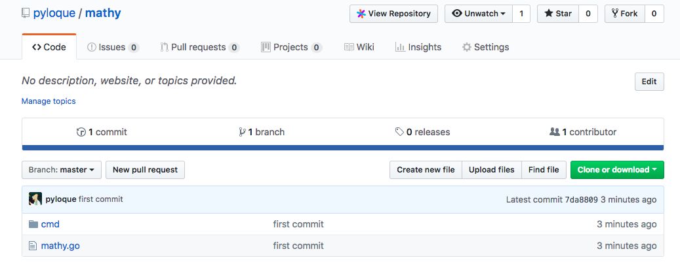This screenshot has height=262, width=680.
Task: Open the 'first commit' message in commit bar
Action: pos(100,199)
